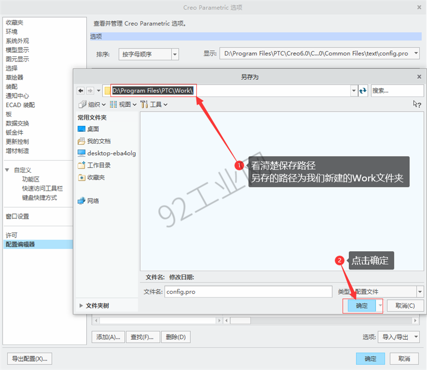The image size is (427, 370).
Task: Select Sketcher (草绘器) options category
Action: (15, 78)
